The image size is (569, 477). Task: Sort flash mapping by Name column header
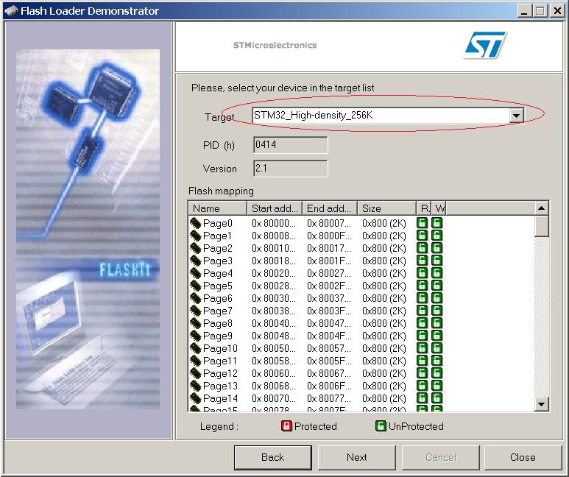click(217, 209)
